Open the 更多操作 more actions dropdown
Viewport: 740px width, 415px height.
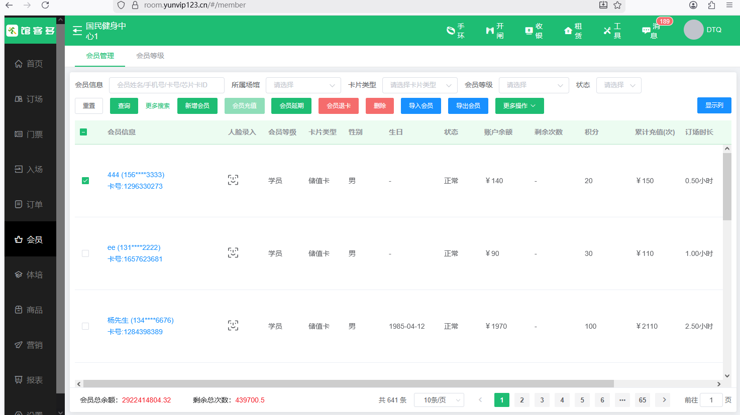[519, 105]
